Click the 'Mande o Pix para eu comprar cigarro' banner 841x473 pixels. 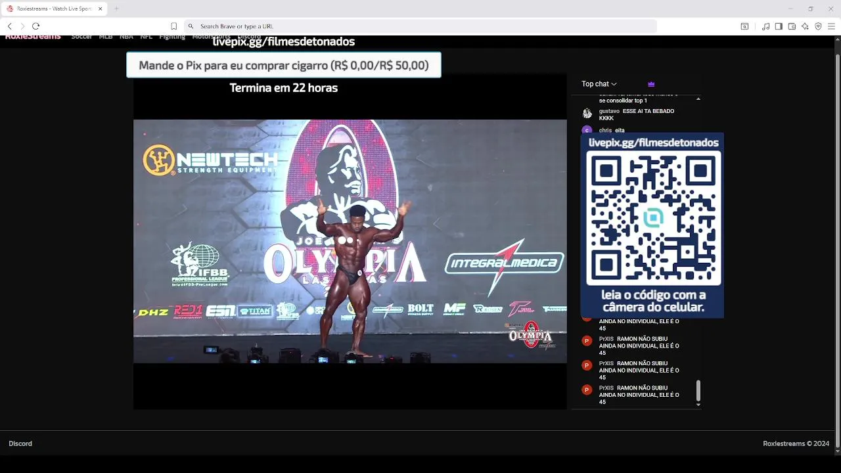(x=284, y=65)
